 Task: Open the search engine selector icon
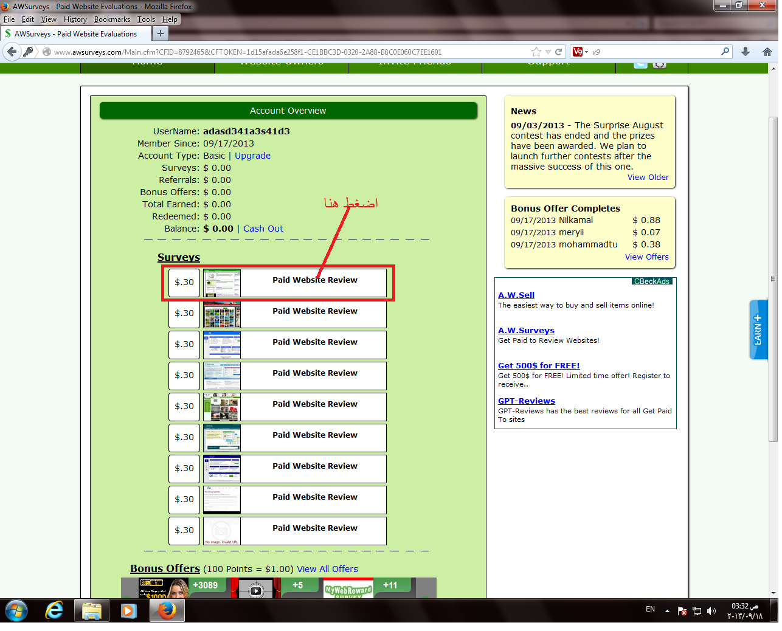point(580,52)
